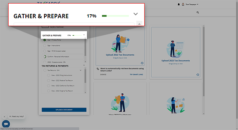Click the Tax Returns list scroll-down arrow
This screenshot has height=130, width=238.
click(85, 92)
